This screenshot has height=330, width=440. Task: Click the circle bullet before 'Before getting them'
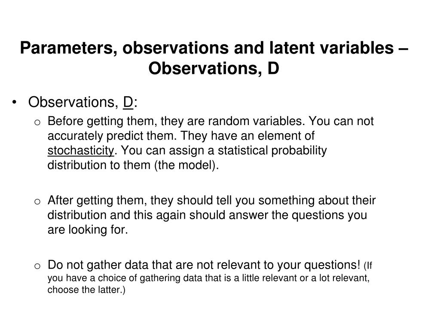(x=37, y=122)
